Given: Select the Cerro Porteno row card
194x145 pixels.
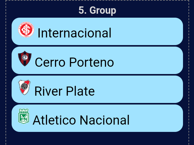Looking at the screenshot, I should click(97, 60).
